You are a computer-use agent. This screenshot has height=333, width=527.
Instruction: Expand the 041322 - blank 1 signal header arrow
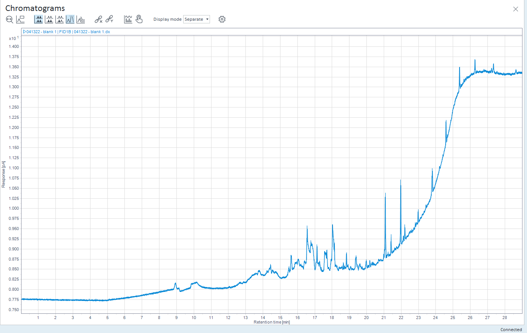point(25,32)
